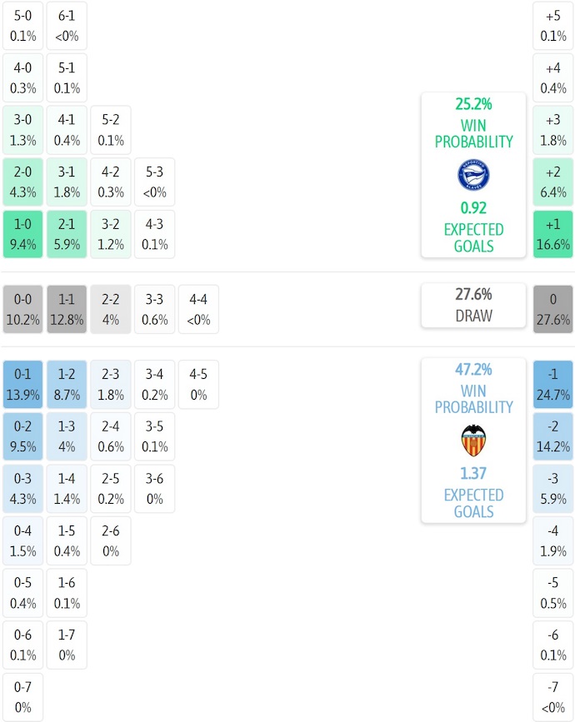Click the -2 goal margin box
575x722 pixels.
tap(553, 436)
